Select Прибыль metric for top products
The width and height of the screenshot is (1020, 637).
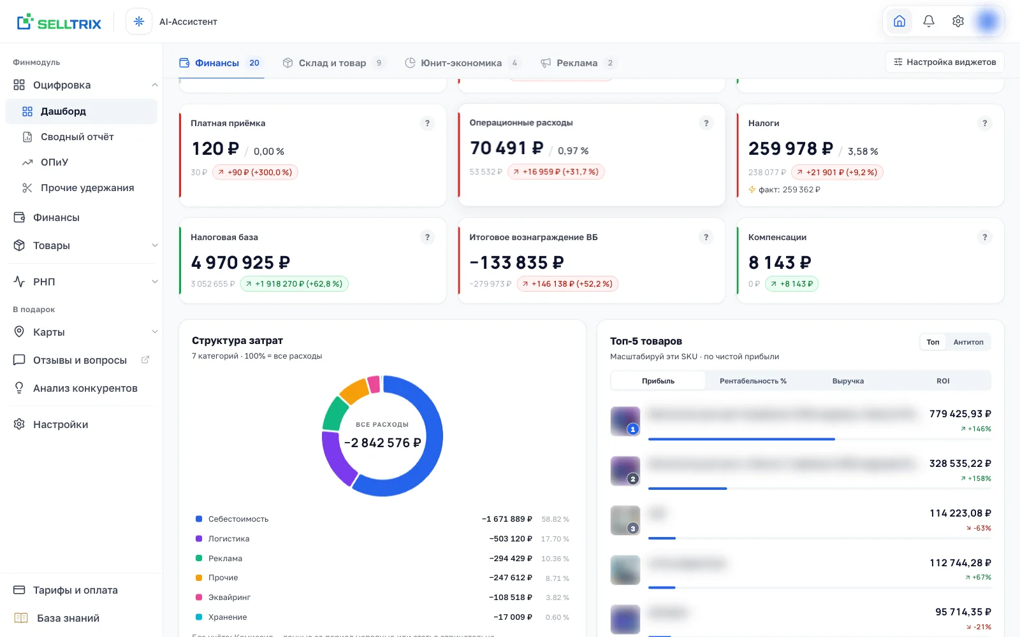pos(658,381)
